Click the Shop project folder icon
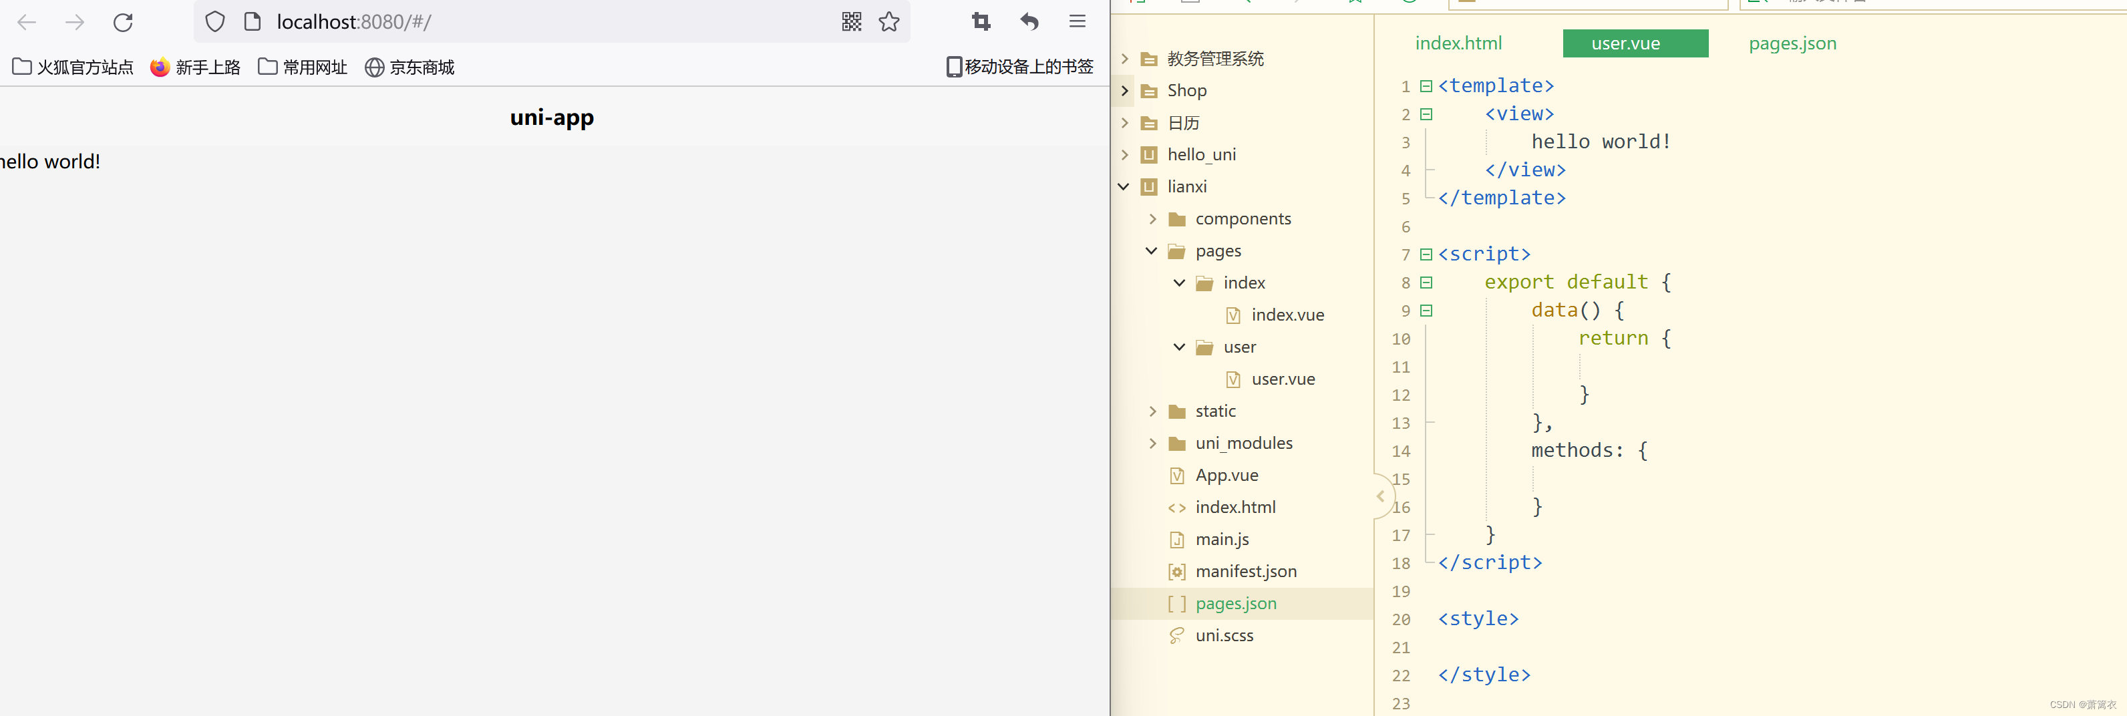The width and height of the screenshot is (2127, 716). pyautogui.click(x=1148, y=91)
